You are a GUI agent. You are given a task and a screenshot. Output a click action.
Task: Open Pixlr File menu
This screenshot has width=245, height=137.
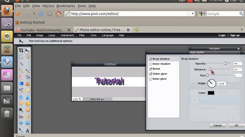tap(20, 35)
